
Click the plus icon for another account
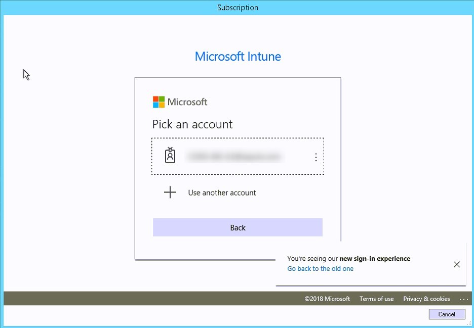(170, 192)
